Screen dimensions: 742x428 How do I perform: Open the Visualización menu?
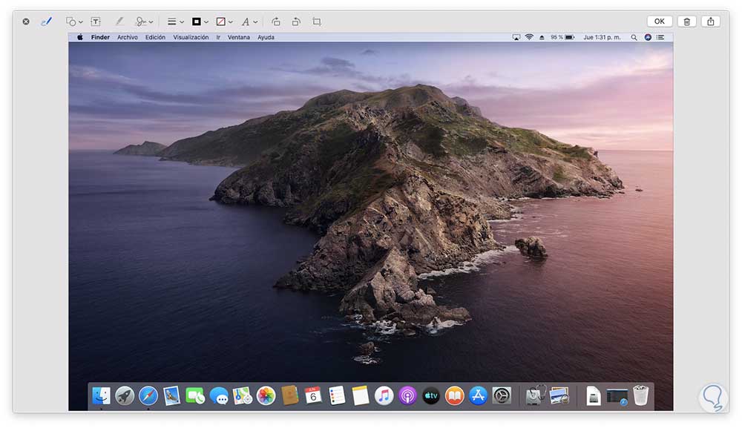pyautogui.click(x=191, y=37)
